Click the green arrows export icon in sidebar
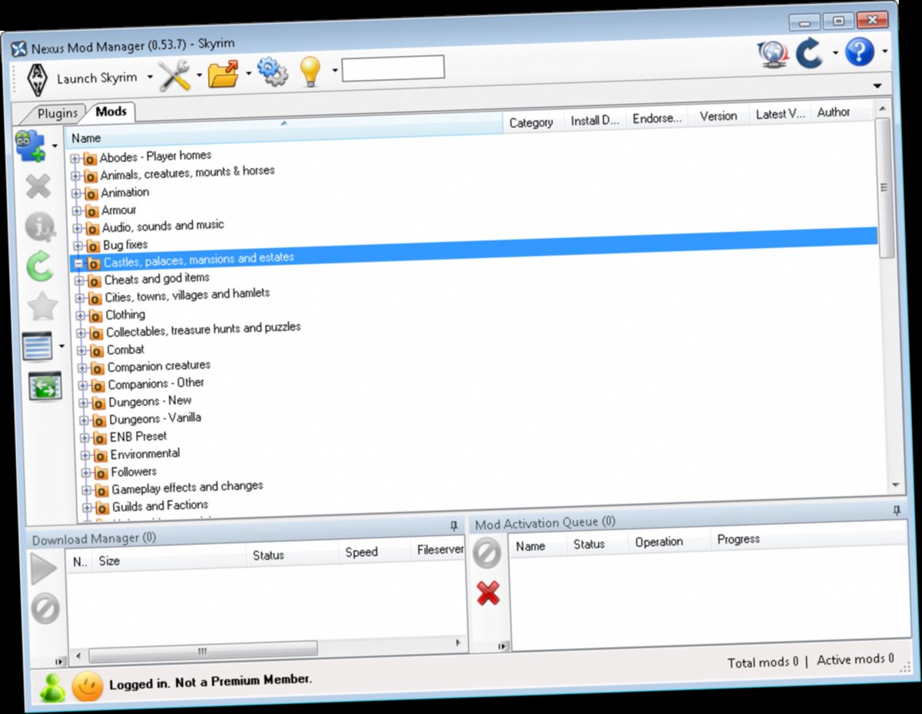This screenshot has height=714, width=922. tap(45, 387)
